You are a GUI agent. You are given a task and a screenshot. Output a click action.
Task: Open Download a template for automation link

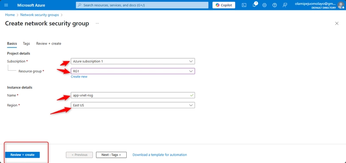click(160, 155)
